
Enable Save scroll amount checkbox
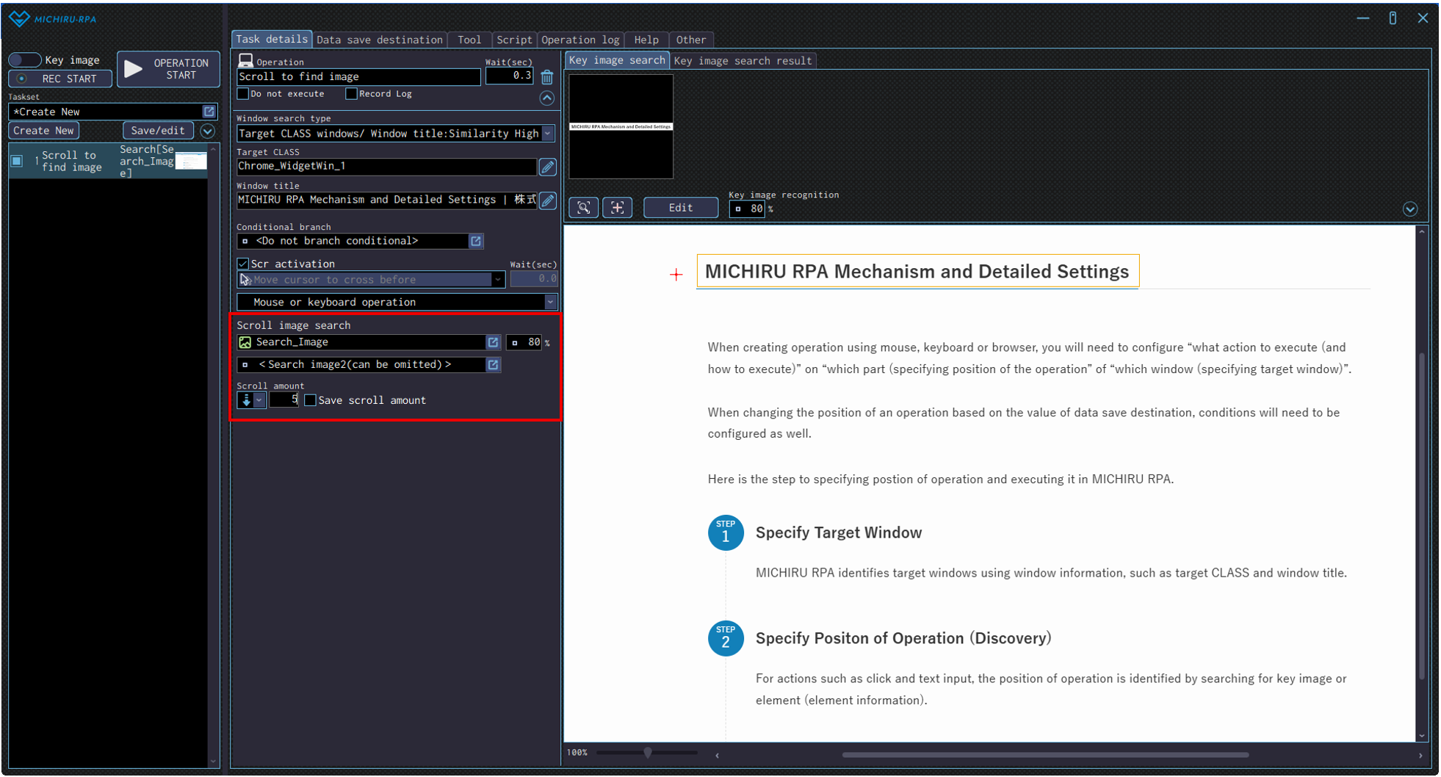point(311,400)
